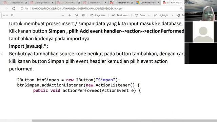Click the participant avatar placeholder tile

point(203,32)
